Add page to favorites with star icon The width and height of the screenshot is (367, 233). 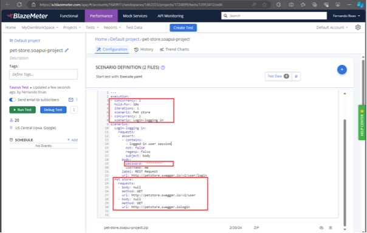[264, 4]
